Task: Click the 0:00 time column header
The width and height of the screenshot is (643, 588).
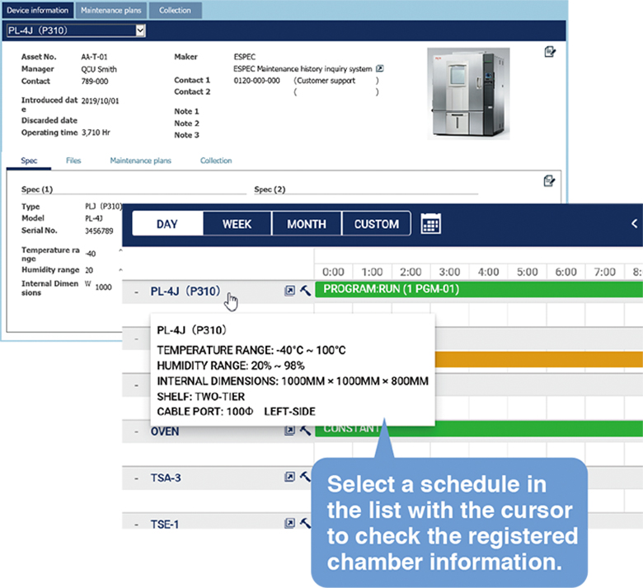Action: coord(333,272)
